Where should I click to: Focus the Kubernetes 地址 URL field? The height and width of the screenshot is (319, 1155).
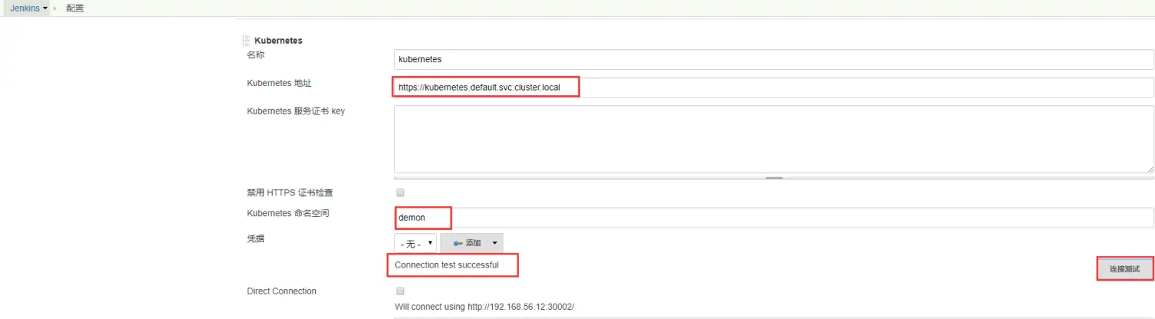tap(773, 88)
